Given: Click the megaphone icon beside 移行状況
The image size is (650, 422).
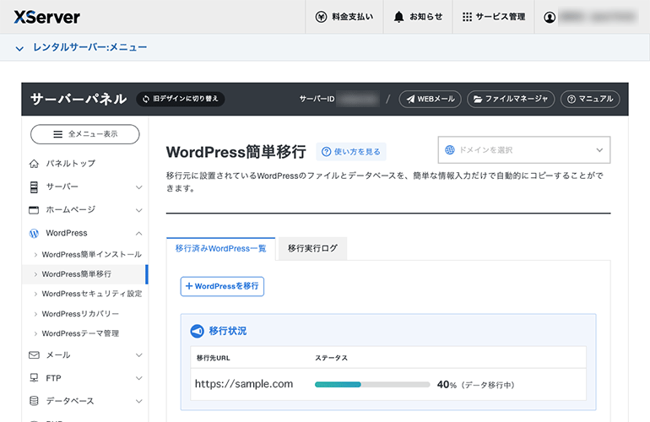Looking at the screenshot, I should coord(198,331).
